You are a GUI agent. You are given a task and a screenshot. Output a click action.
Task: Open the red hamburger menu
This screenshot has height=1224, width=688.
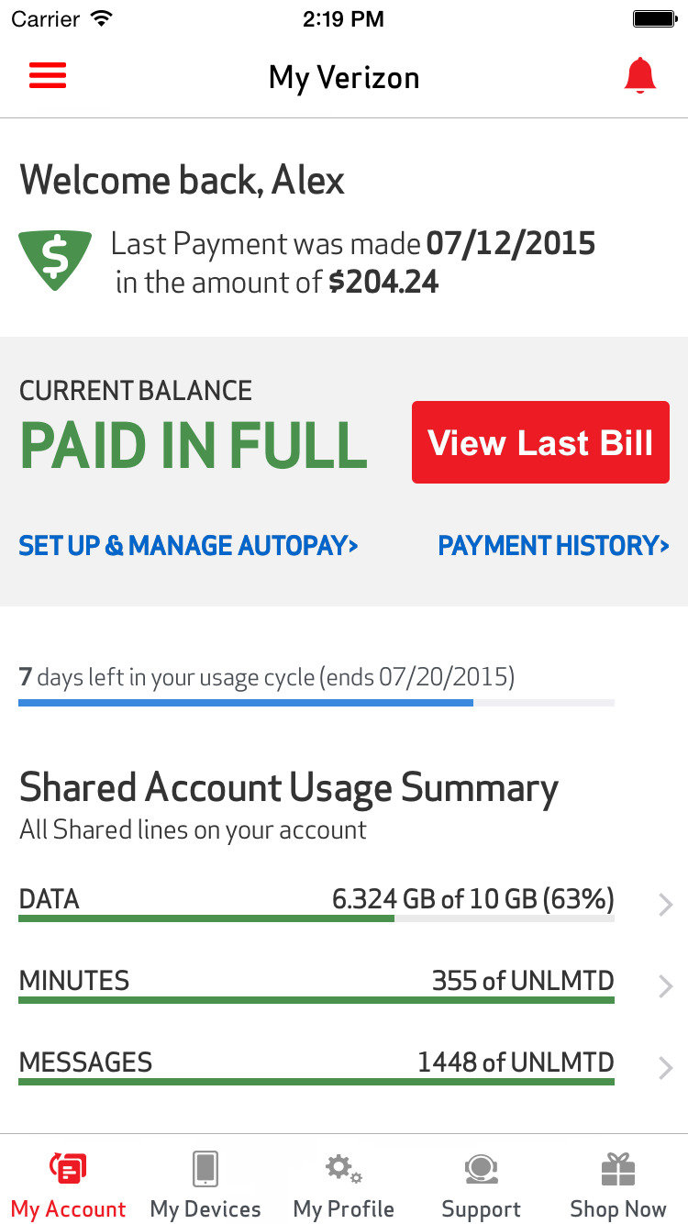pyautogui.click(x=48, y=75)
